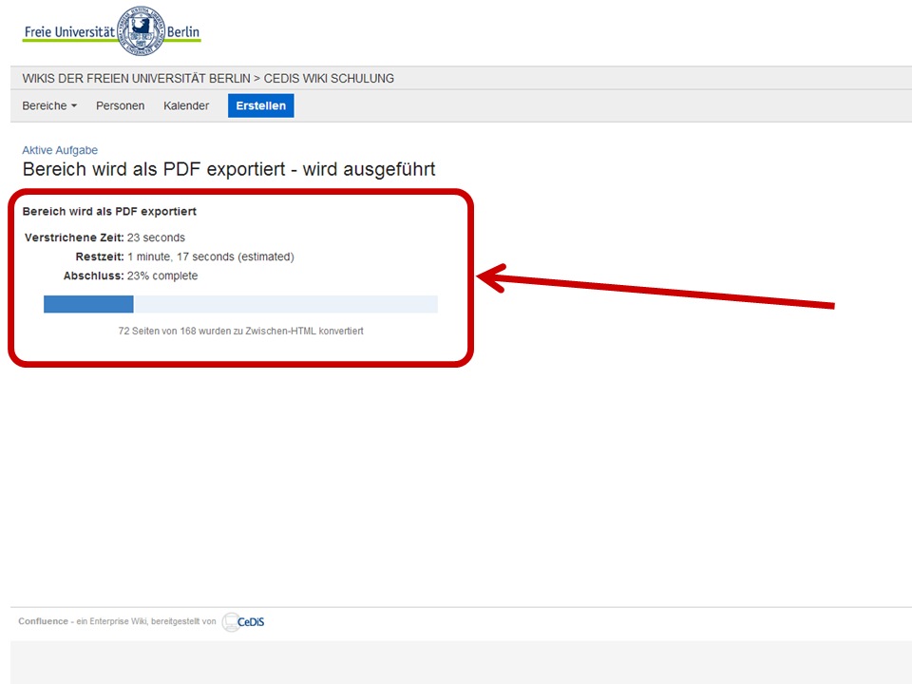Open the Kalender menu item
This screenshot has width=912, height=684.
(186, 105)
